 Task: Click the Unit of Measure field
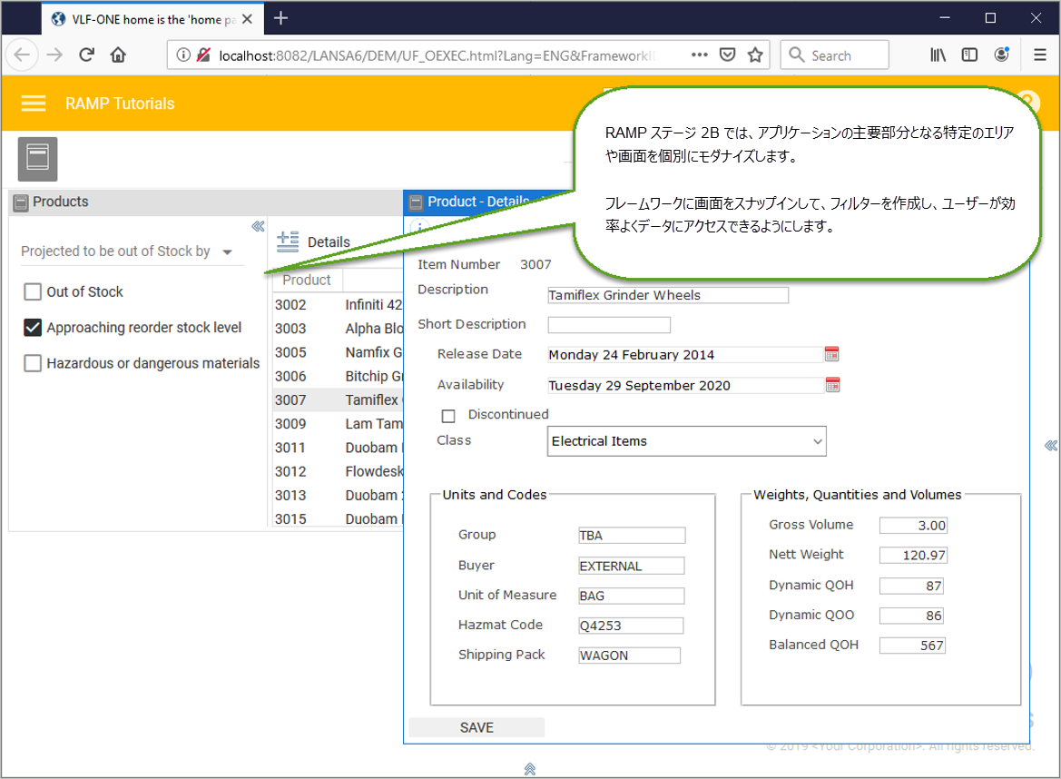(632, 596)
